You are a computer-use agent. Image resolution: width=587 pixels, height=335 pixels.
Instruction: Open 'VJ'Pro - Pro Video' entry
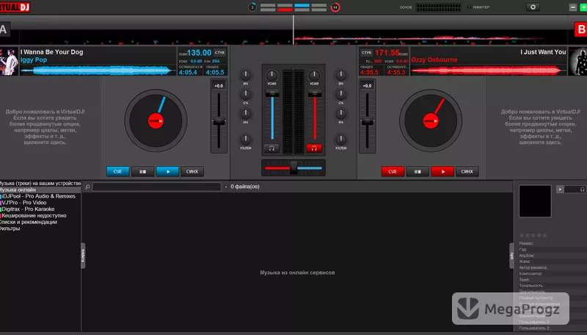click(x=23, y=202)
